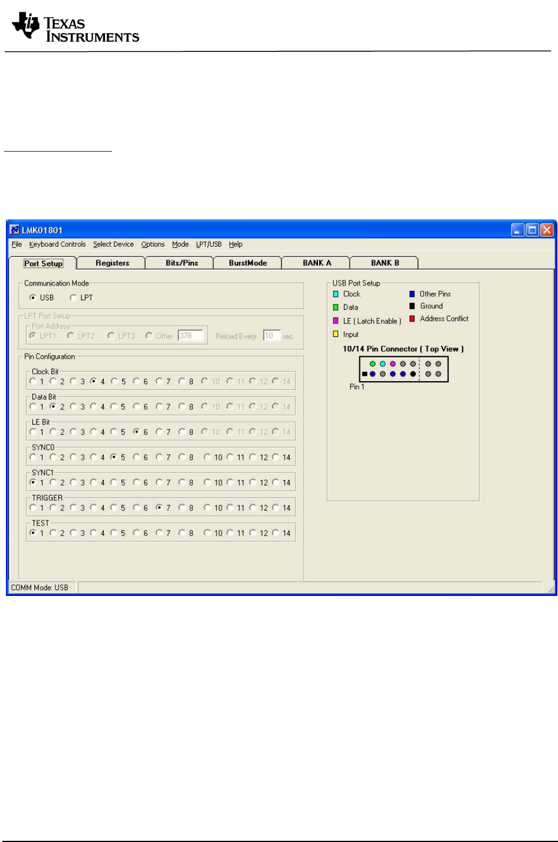The width and height of the screenshot is (558, 842).
Task: Click the blue Other Pins swatch
Action: (x=412, y=294)
